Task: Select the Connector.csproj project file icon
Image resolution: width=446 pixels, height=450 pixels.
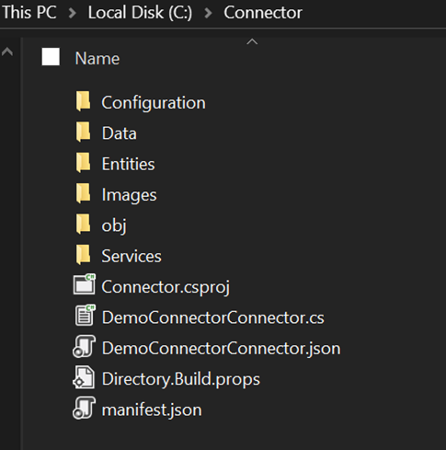Action: [x=85, y=284]
